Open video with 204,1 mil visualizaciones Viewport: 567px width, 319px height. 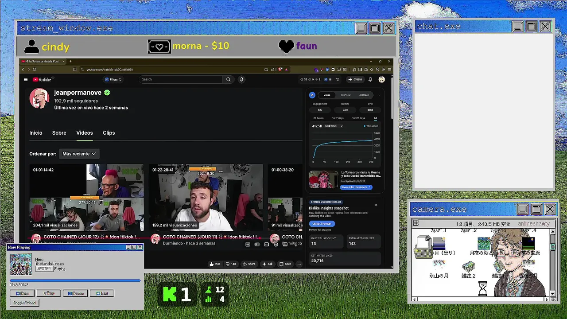[x=87, y=198]
